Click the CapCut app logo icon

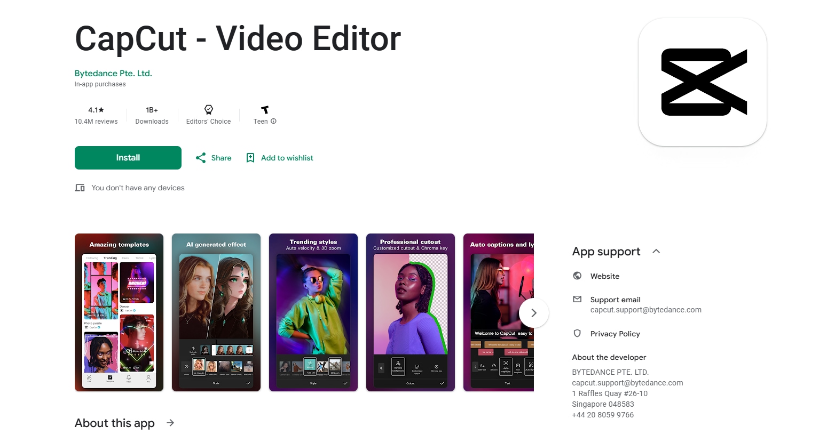click(703, 82)
